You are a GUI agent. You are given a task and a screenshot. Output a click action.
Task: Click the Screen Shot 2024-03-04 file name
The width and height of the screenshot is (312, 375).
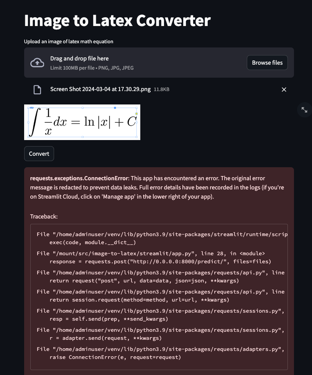[x=100, y=89]
